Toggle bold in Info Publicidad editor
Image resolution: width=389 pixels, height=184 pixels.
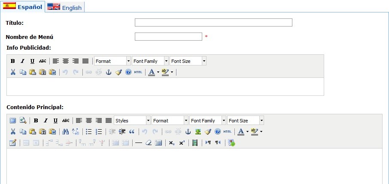(x=13, y=61)
